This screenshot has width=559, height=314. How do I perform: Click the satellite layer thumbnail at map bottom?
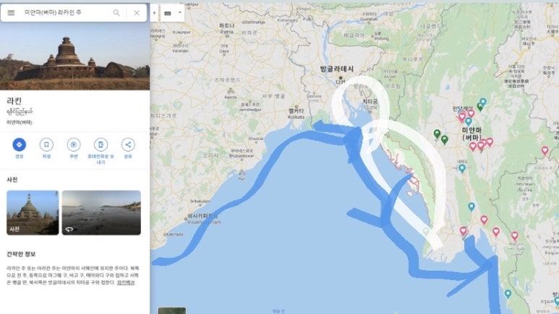click(x=172, y=311)
